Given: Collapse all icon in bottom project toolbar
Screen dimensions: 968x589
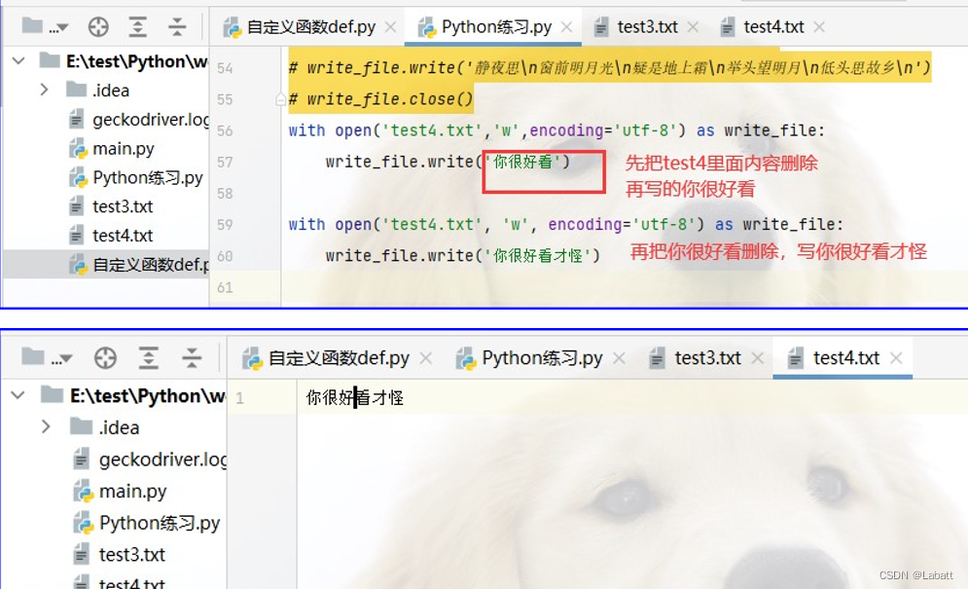Looking at the screenshot, I should (x=192, y=358).
